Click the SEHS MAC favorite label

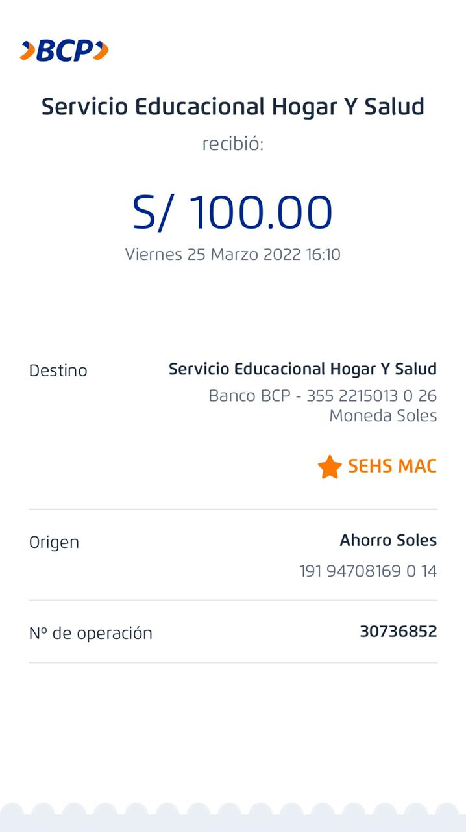[392, 466]
